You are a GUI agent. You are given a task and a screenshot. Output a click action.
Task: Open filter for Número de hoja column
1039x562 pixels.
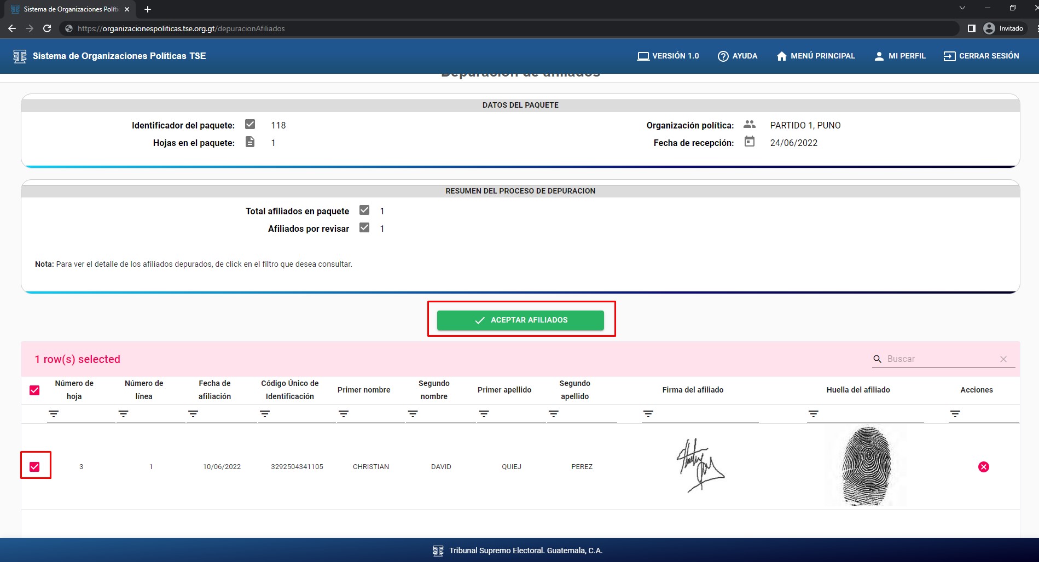(54, 414)
